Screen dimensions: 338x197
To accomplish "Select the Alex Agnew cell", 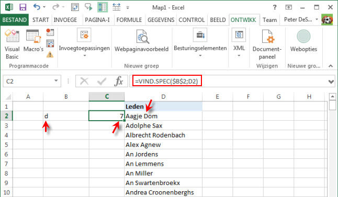I will (163, 144).
